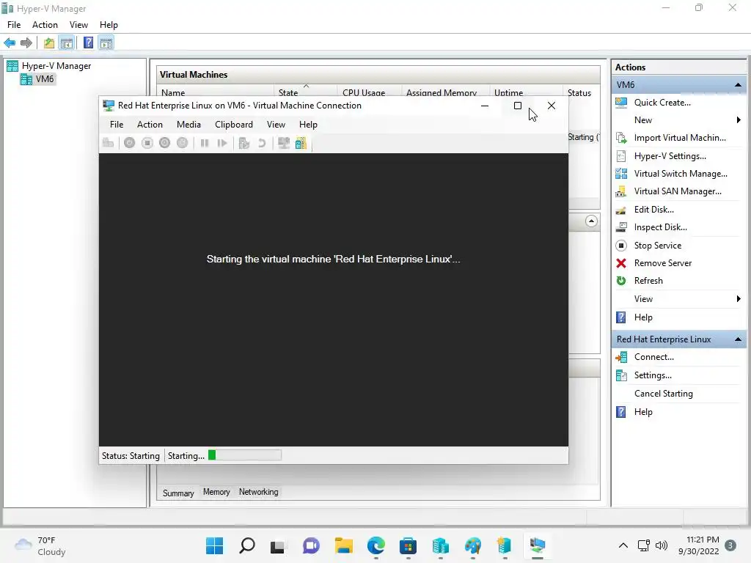Viewport: 751px width, 563px height.
Task: Open the Clipboard menu in VM Connection window
Action: pyautogui.click(x=234, y=125)
